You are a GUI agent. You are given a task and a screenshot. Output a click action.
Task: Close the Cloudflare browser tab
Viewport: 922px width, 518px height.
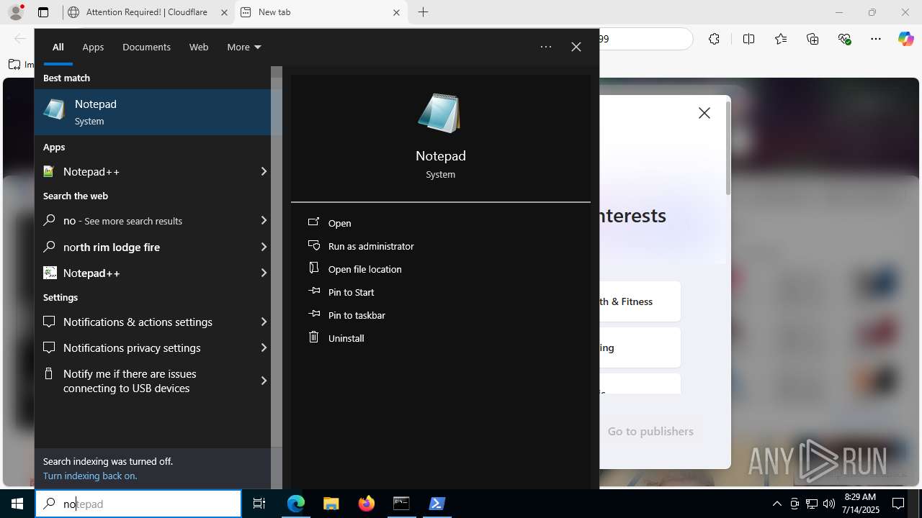pos(223,12)
